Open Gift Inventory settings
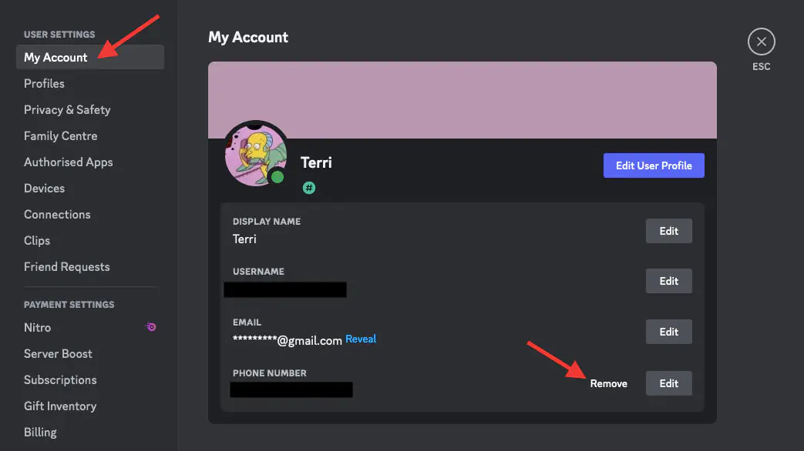Viewport: 804px width, 451px height. [60, 406]
